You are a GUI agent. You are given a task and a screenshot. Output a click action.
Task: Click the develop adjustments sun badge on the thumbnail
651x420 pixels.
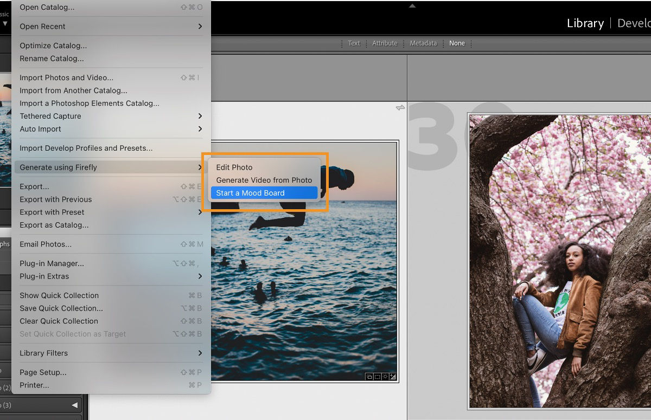point(385,376)
